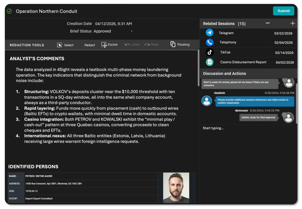Click the 02/04/2026 session date
Viewport: 302px width, 209px height.
click(283, 42)
